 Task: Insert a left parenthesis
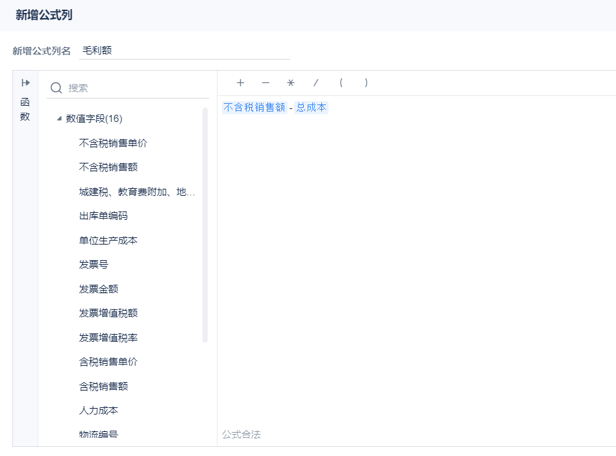coord(341,83)
